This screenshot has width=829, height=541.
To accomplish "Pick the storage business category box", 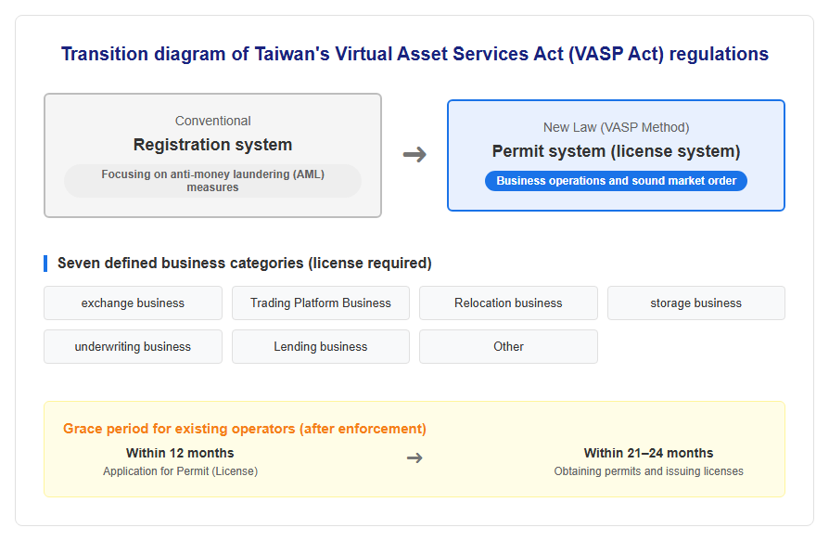I will [696, 303].
